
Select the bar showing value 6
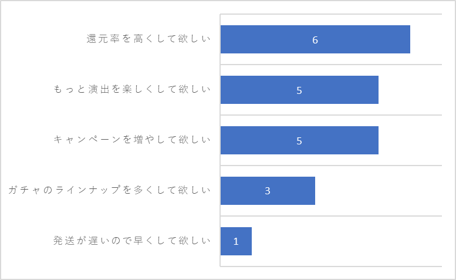click(315, 39)
